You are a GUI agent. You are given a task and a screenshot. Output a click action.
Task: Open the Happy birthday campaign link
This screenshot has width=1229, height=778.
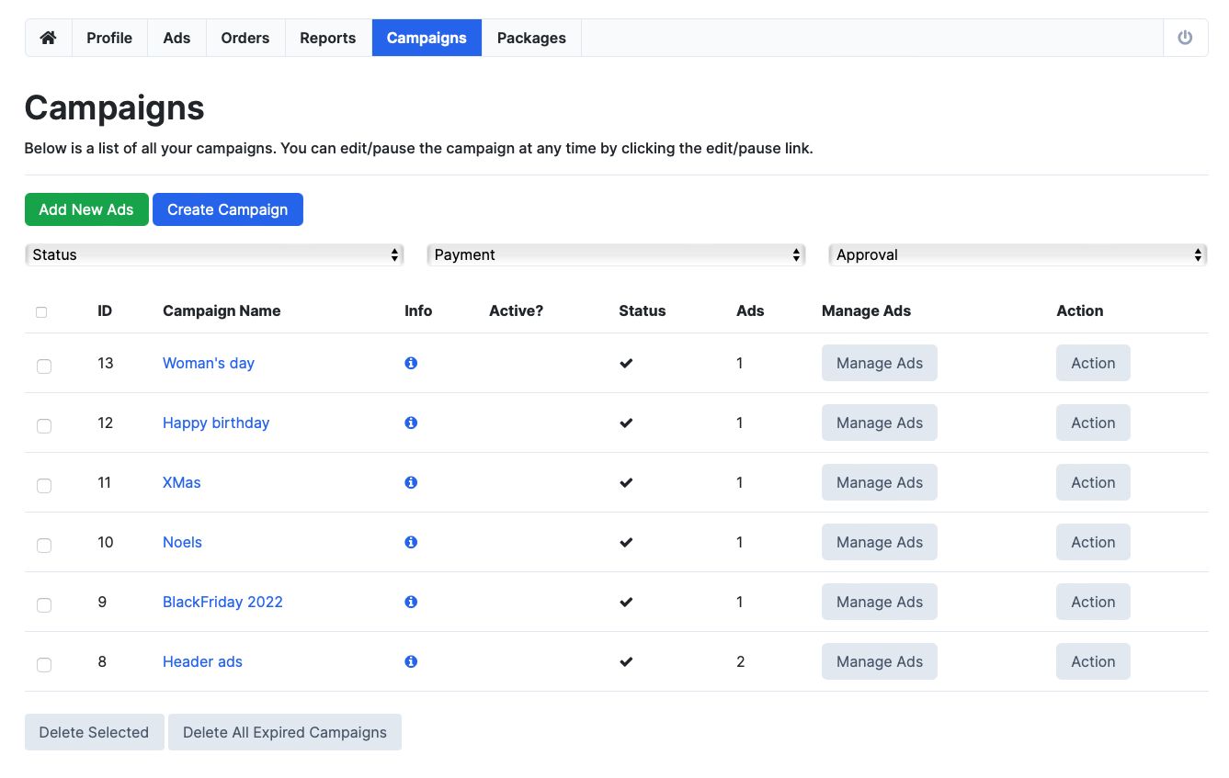(216, 423)
